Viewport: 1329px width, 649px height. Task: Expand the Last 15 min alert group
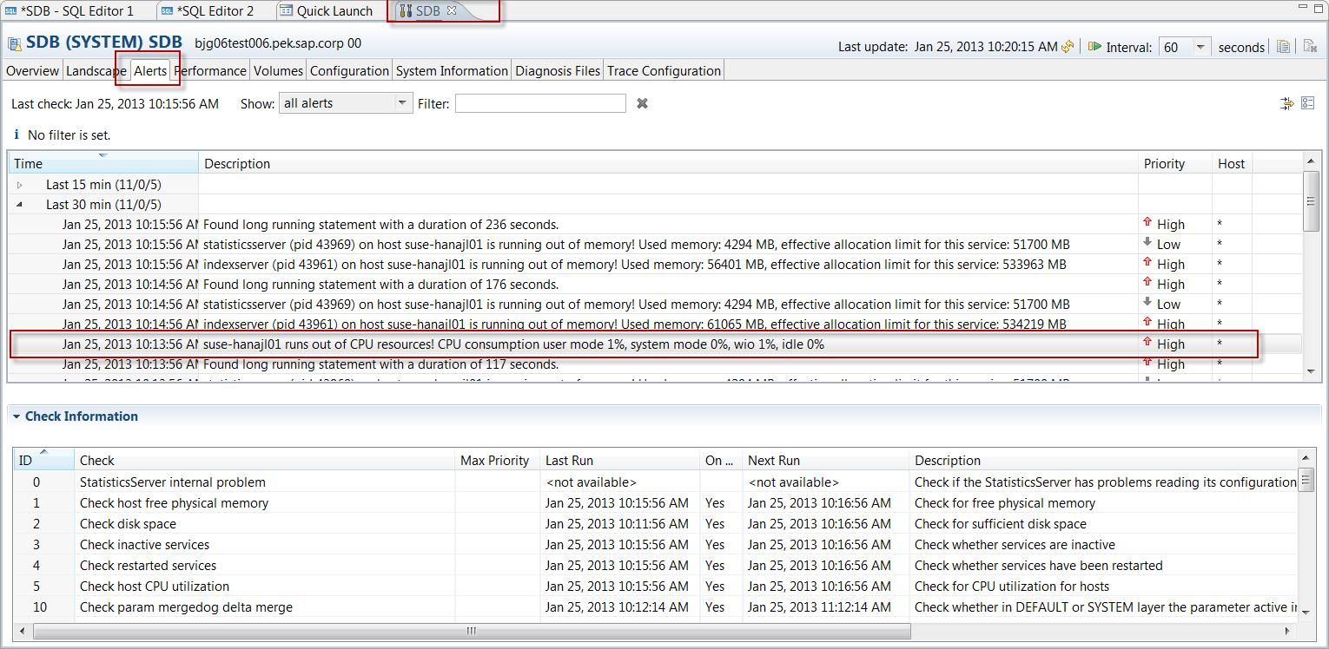pos(20,184)
